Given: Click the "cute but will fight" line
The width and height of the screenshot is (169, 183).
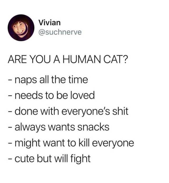Looking at the screenshot, I should [x=49, y=159].
